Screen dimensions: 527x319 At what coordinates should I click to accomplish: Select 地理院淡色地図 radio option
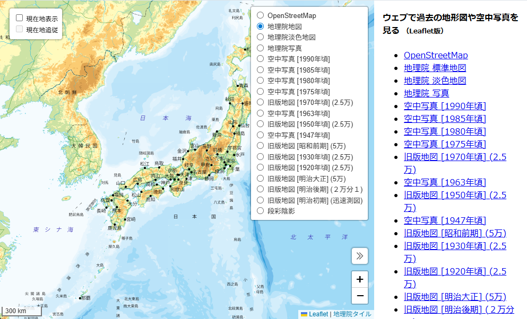click(260, 37)
